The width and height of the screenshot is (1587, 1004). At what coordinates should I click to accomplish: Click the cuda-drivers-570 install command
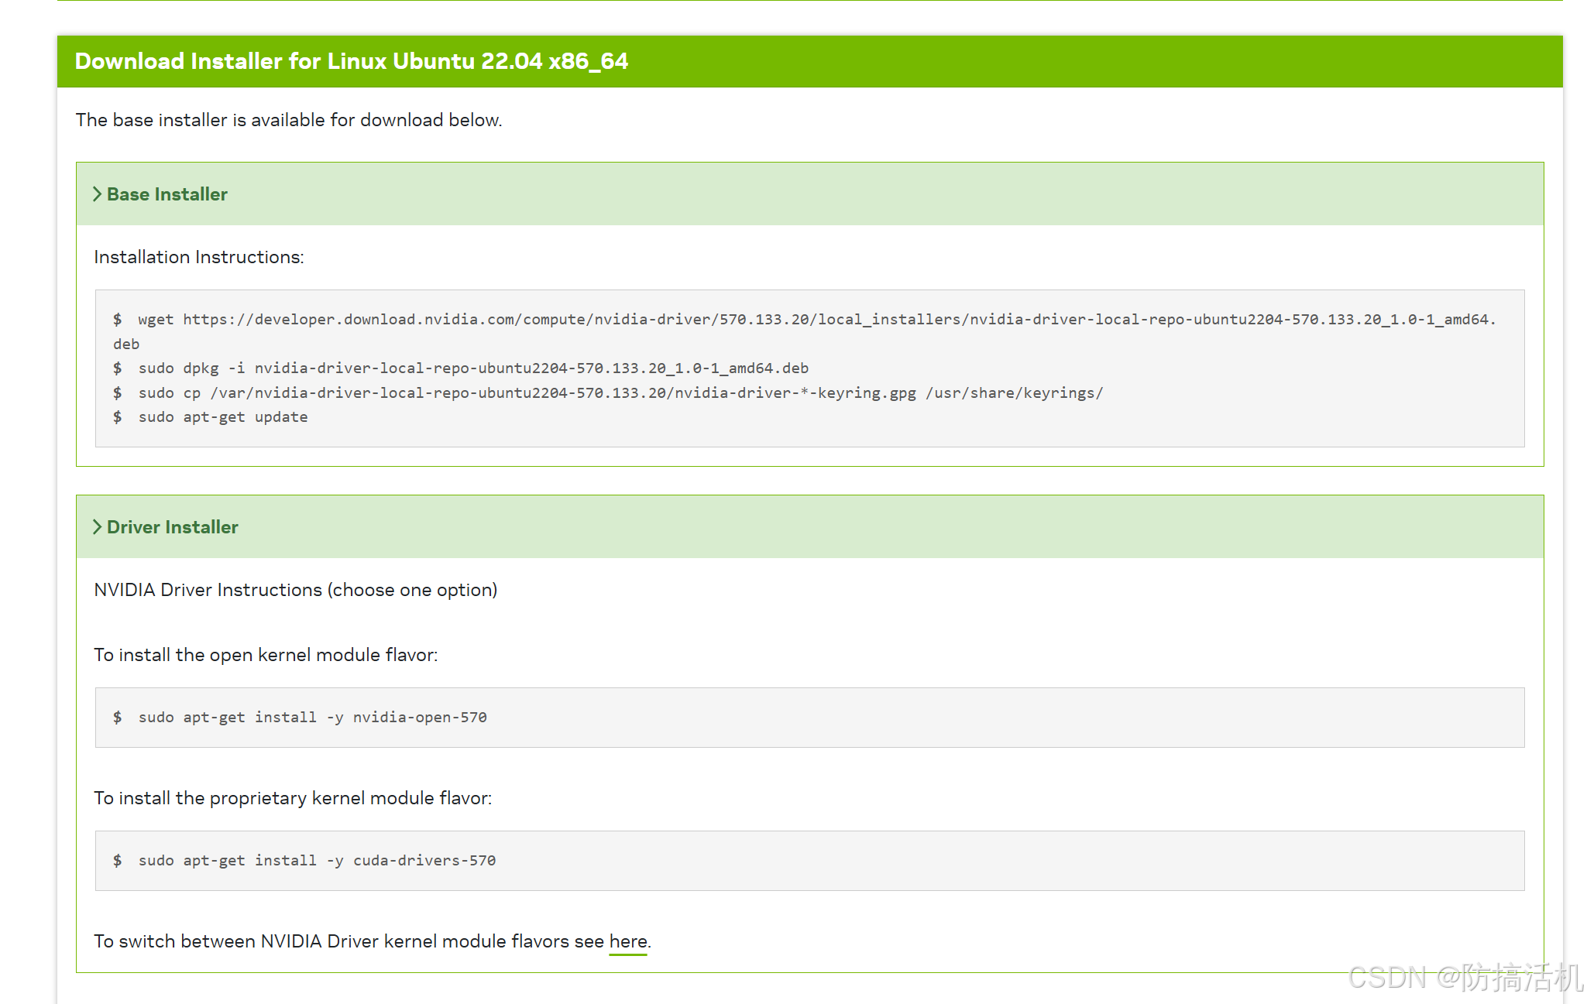[x=317, y=861]
